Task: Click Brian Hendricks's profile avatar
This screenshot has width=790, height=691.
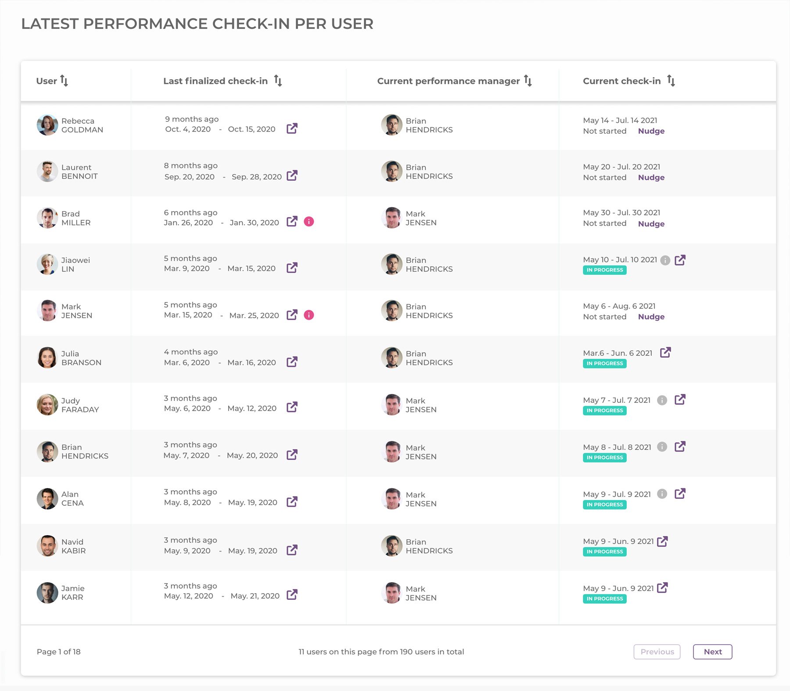Action: [x=47, y=451]
